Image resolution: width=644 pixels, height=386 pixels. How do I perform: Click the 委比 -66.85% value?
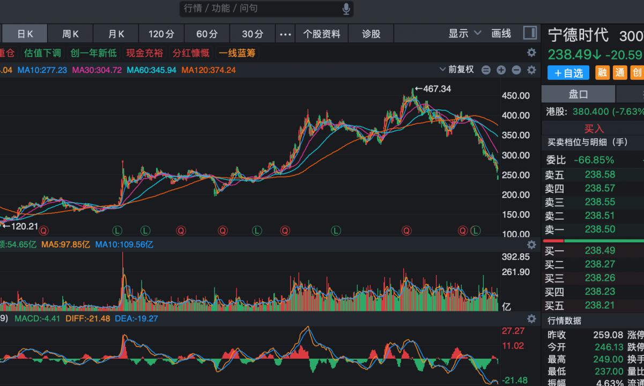tap(594, 160)
